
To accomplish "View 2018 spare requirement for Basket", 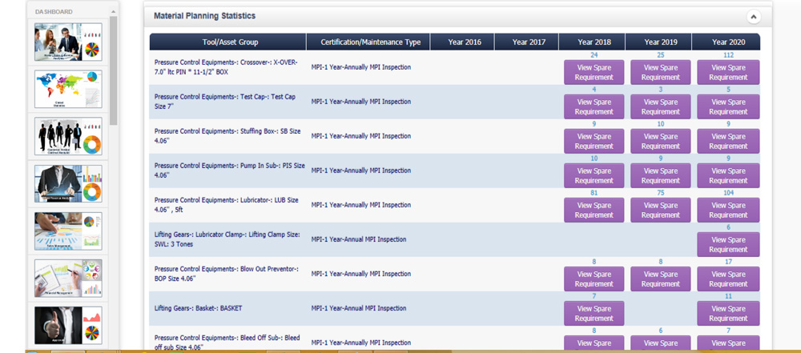I will (x=594, y=314).
